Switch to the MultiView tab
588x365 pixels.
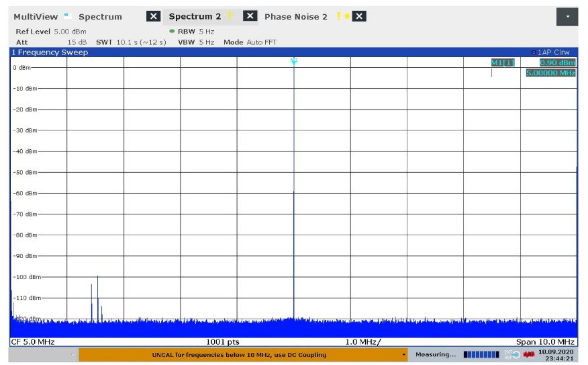tap(36, 16)
